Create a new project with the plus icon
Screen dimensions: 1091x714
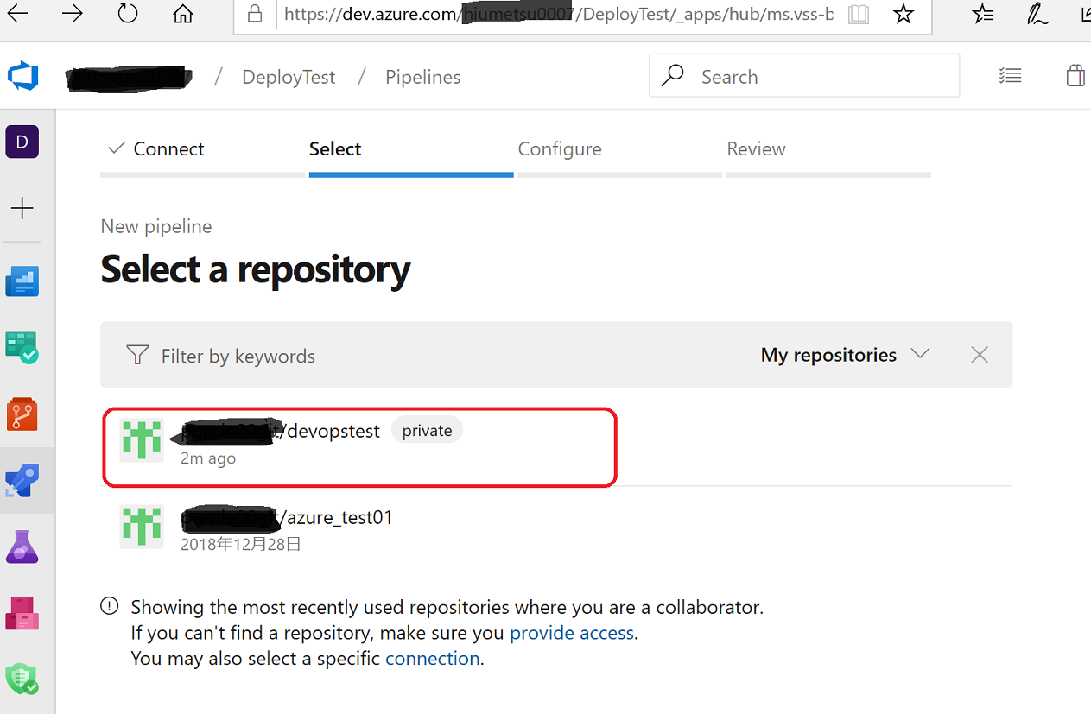pyautogui.click(x=21, y=208)
